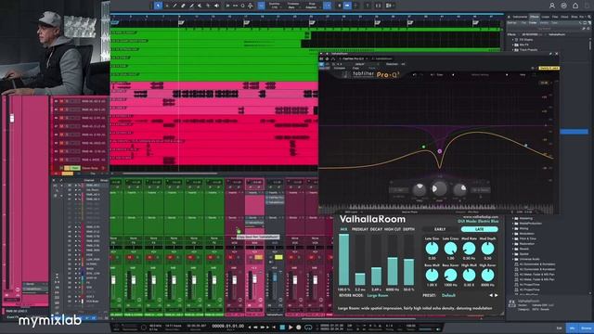
Task: Click the large pink channel fader at far left
Action: pyautogui.click(x=12, y=118)
